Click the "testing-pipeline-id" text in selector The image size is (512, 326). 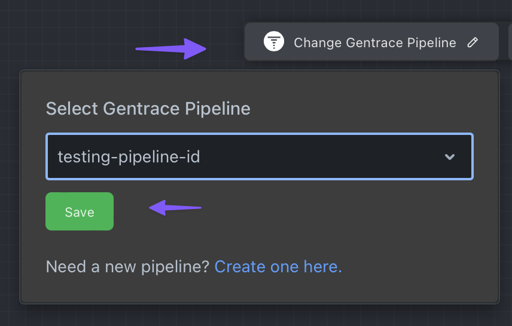click(129, 157)
